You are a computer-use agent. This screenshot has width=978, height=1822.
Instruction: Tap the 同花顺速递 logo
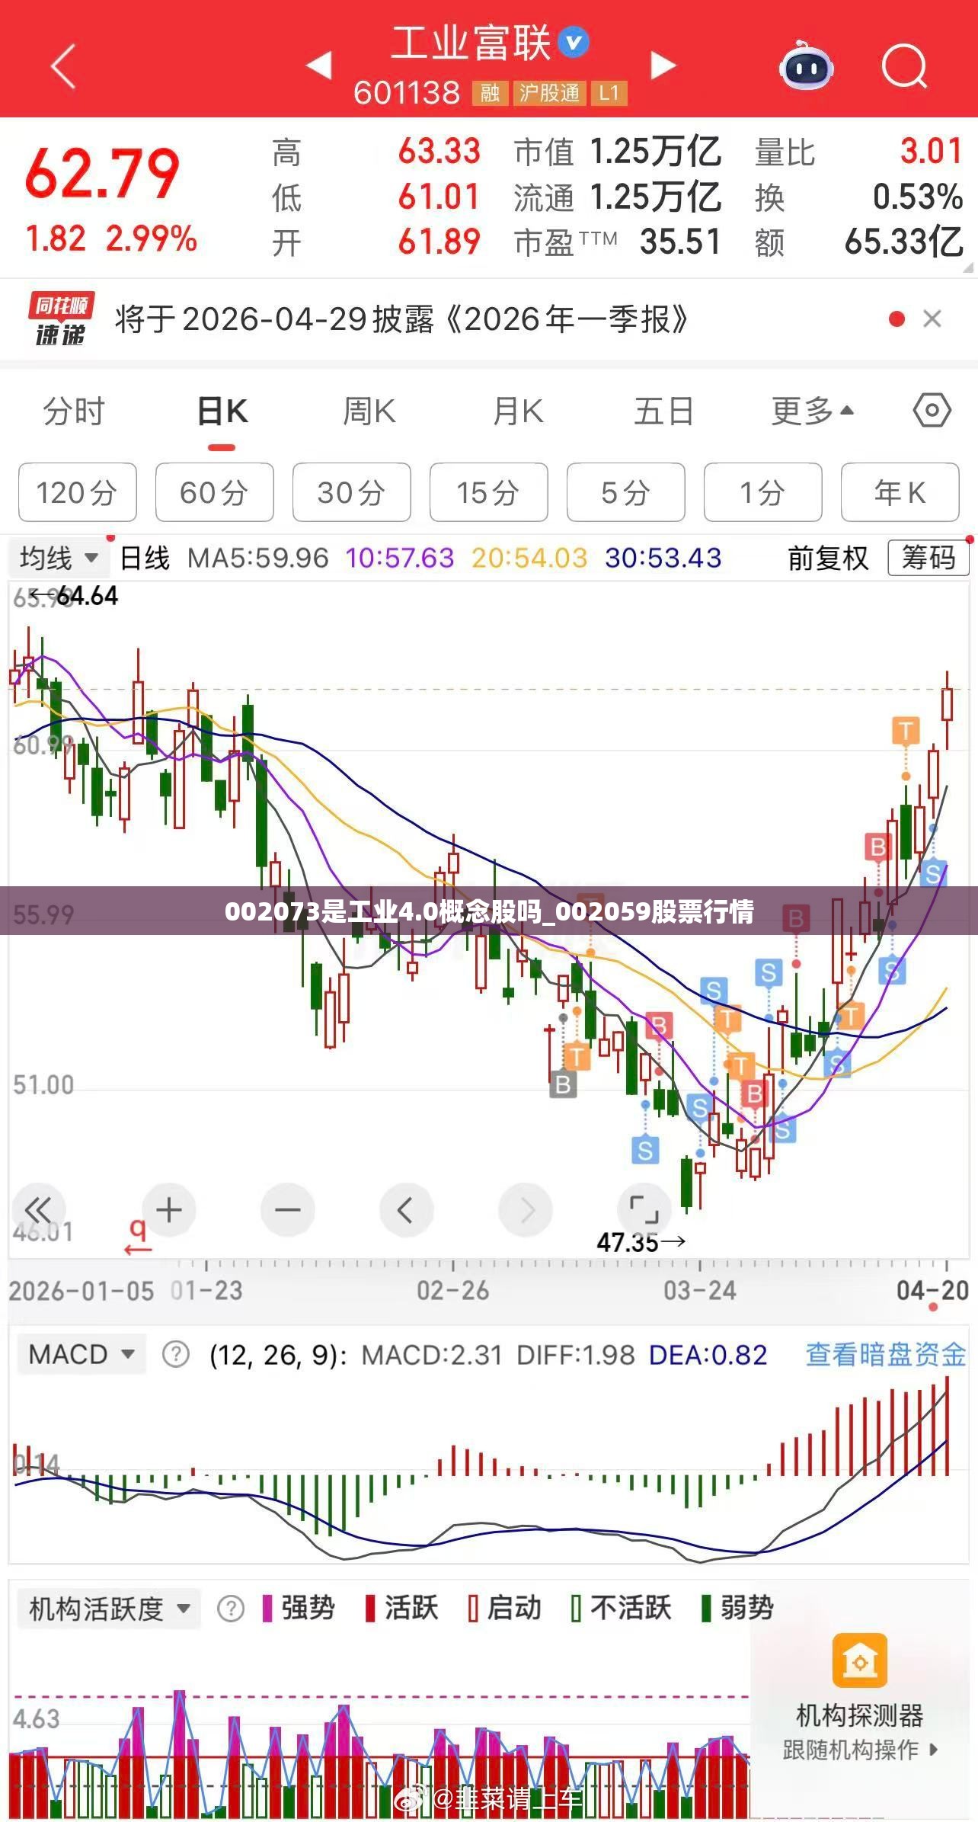pyautogui.click(x=61, y=319)
